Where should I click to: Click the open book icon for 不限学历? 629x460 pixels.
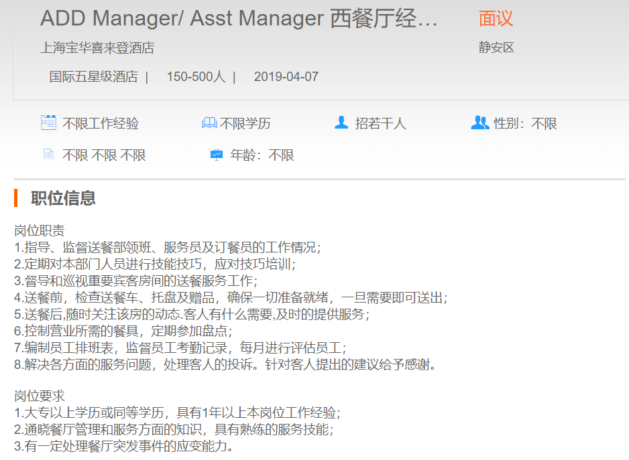point(209,123)
